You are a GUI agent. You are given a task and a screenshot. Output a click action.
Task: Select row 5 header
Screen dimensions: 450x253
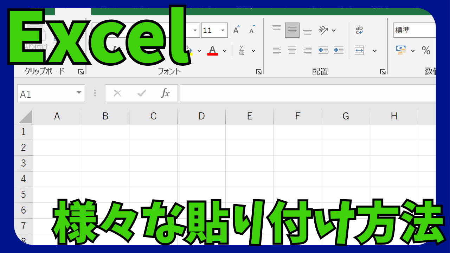click(x=24, y=195)
